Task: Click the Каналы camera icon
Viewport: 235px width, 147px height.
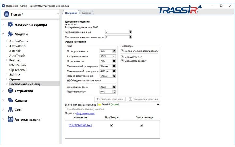Action: tap(10, 100)
